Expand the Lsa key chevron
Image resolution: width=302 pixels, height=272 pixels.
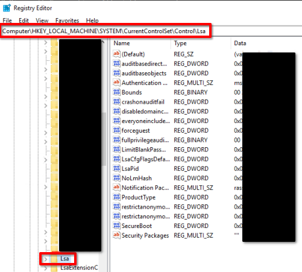(x=46, y=259)
